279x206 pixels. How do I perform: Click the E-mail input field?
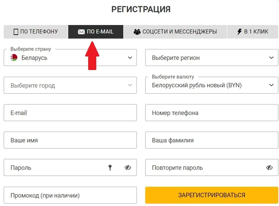click(70, 112)
